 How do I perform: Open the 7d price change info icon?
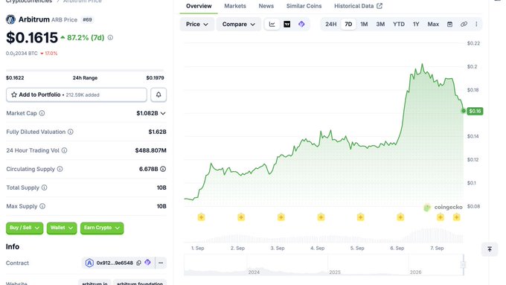[110, 38]
